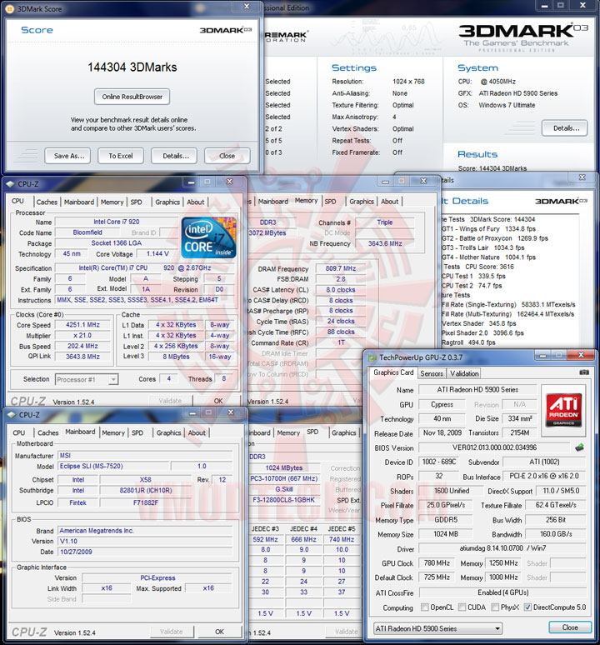Screen dimensions: 600x645
Task: Click the System Details... button in the 3DMark window
Action: point(565,128)
